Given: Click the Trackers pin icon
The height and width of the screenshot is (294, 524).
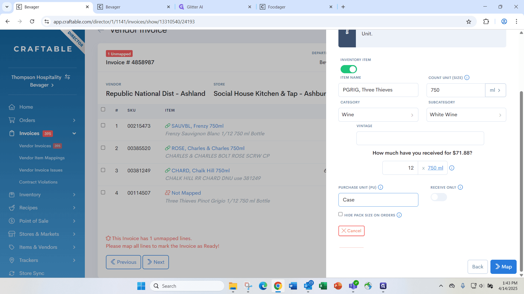Looking at the screenshot, I should [12, 260].
